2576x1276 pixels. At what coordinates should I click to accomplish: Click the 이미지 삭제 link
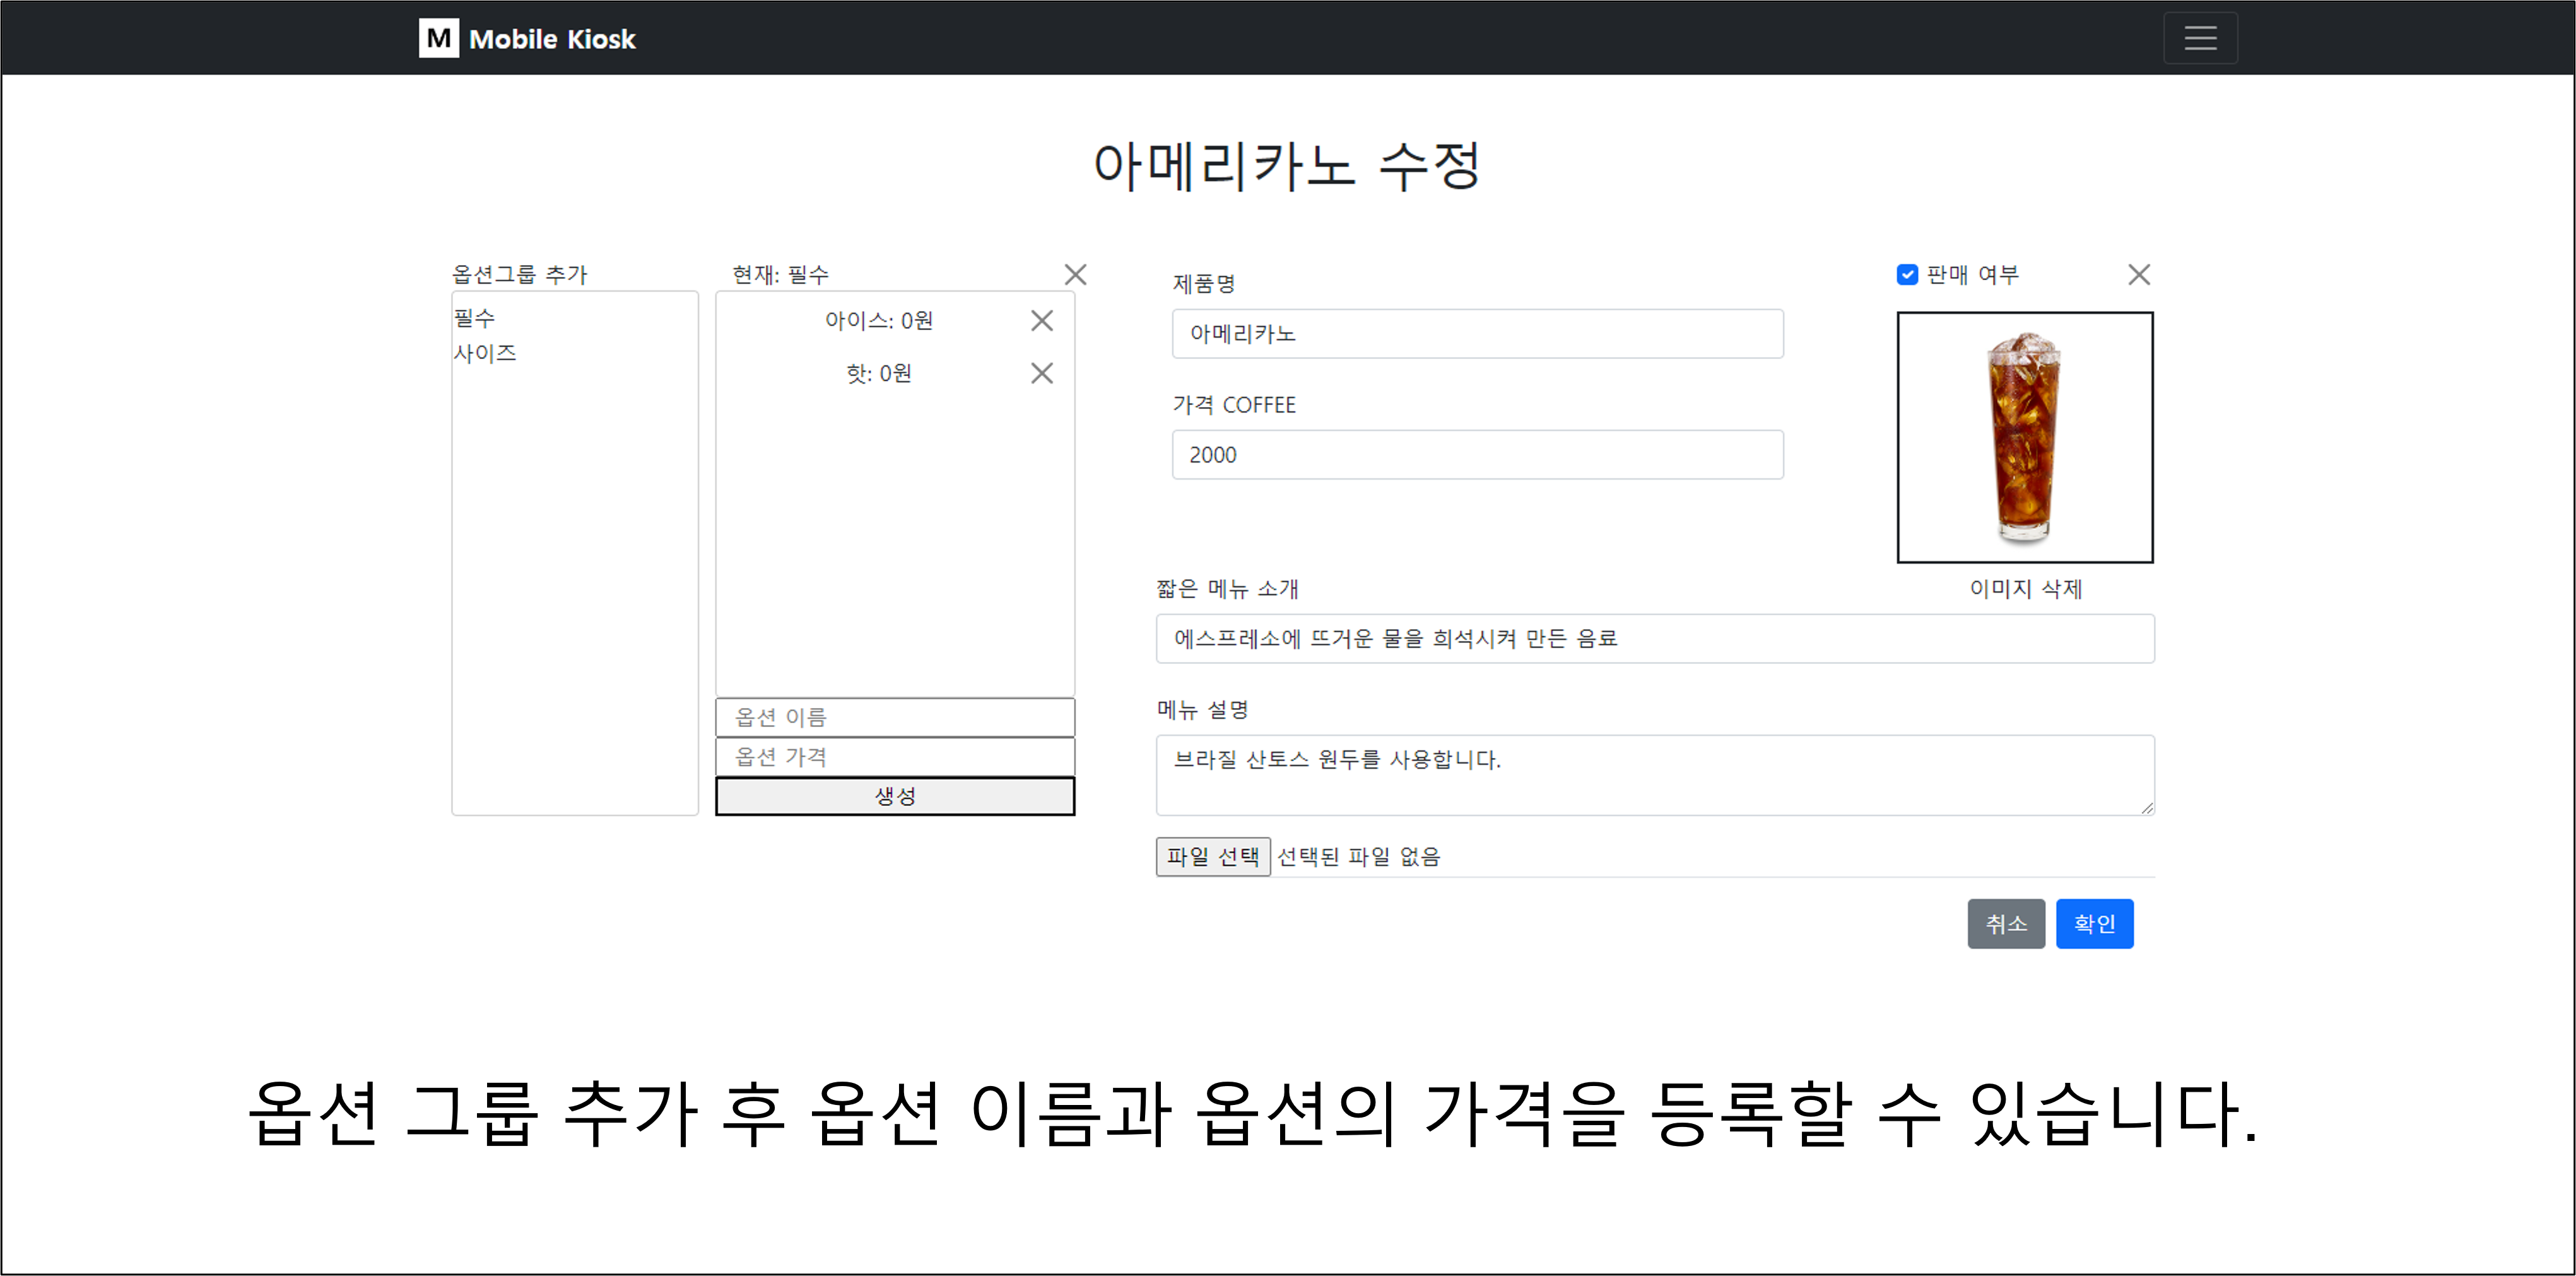point(2026,589)
